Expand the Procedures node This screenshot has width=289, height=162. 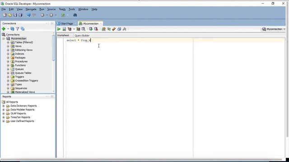tap(8, 61)
